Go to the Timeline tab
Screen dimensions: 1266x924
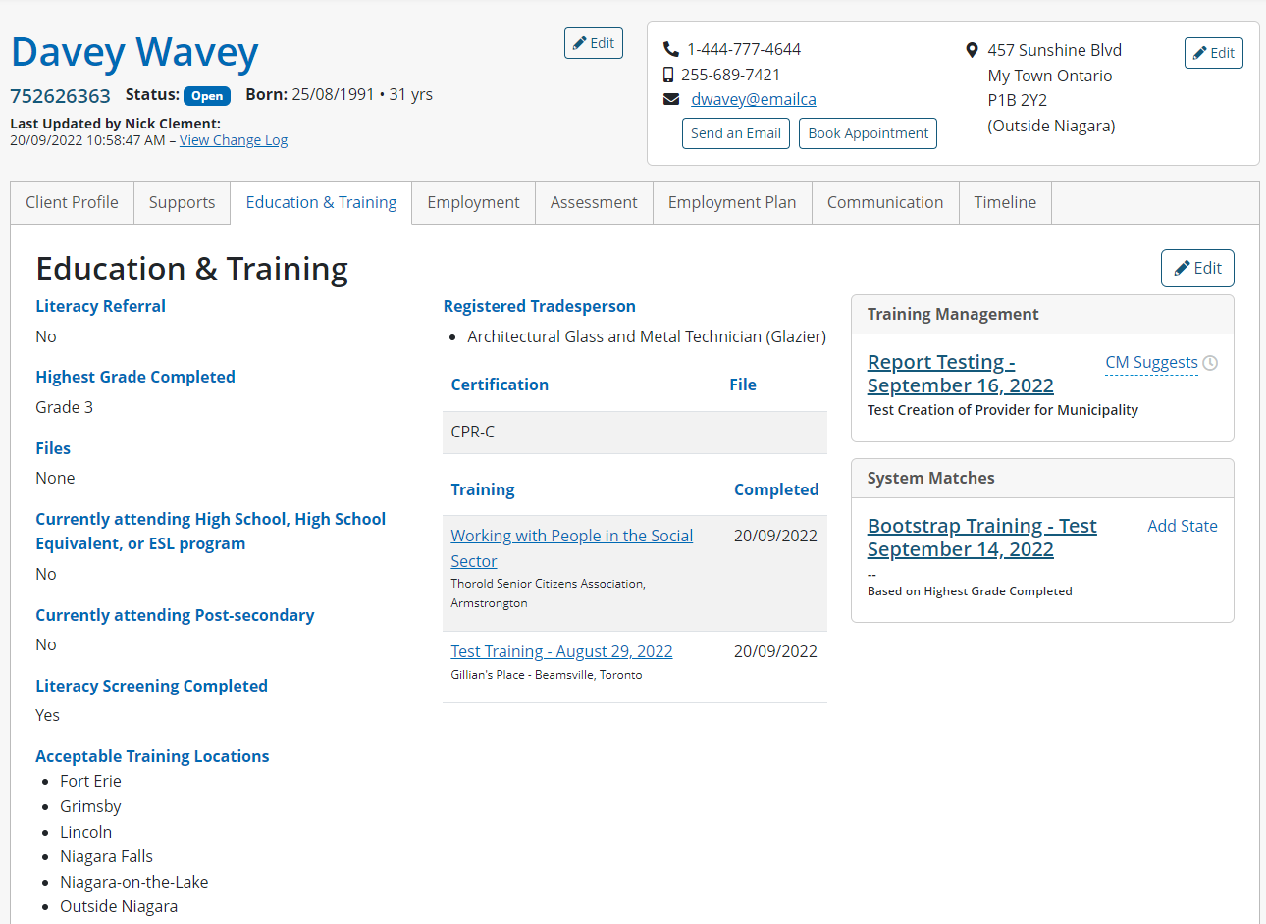coord(1004,202)
